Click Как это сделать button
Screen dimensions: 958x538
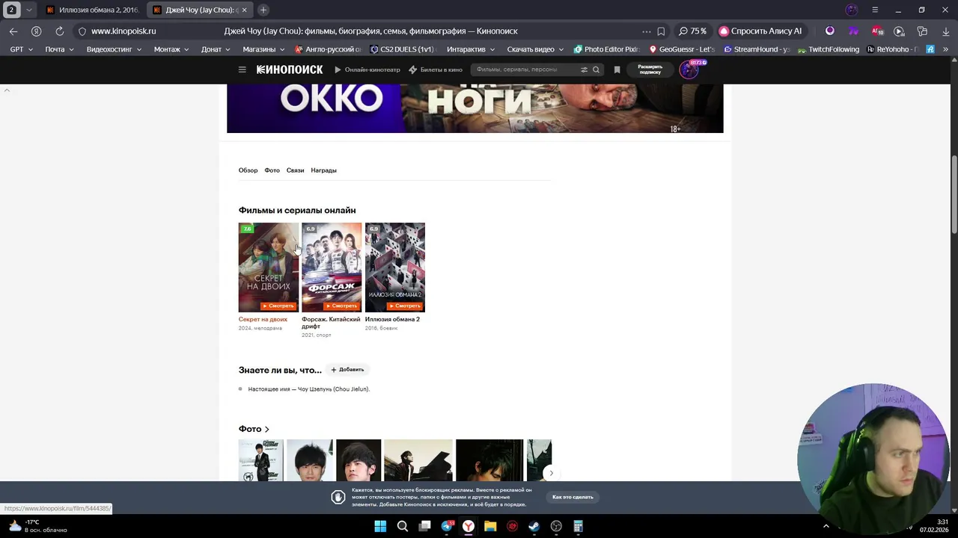click(573, 497)
